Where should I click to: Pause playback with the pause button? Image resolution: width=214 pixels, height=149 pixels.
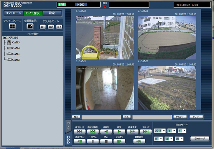(93, 141)
